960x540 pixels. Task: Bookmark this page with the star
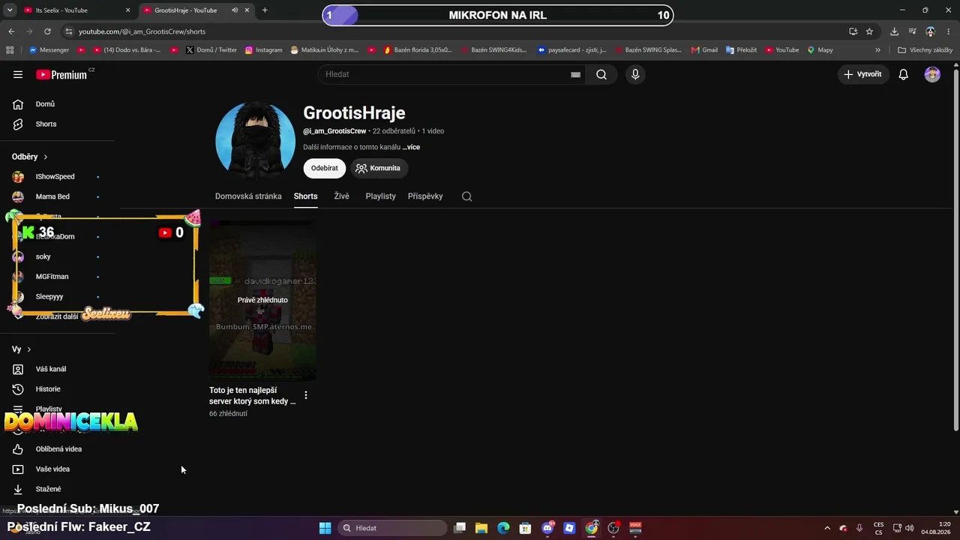tap(869, 31)
